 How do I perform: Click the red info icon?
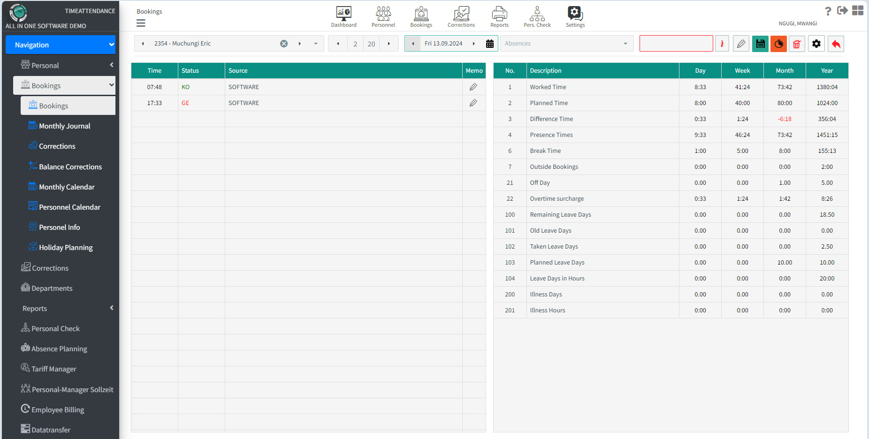point(722,44)
